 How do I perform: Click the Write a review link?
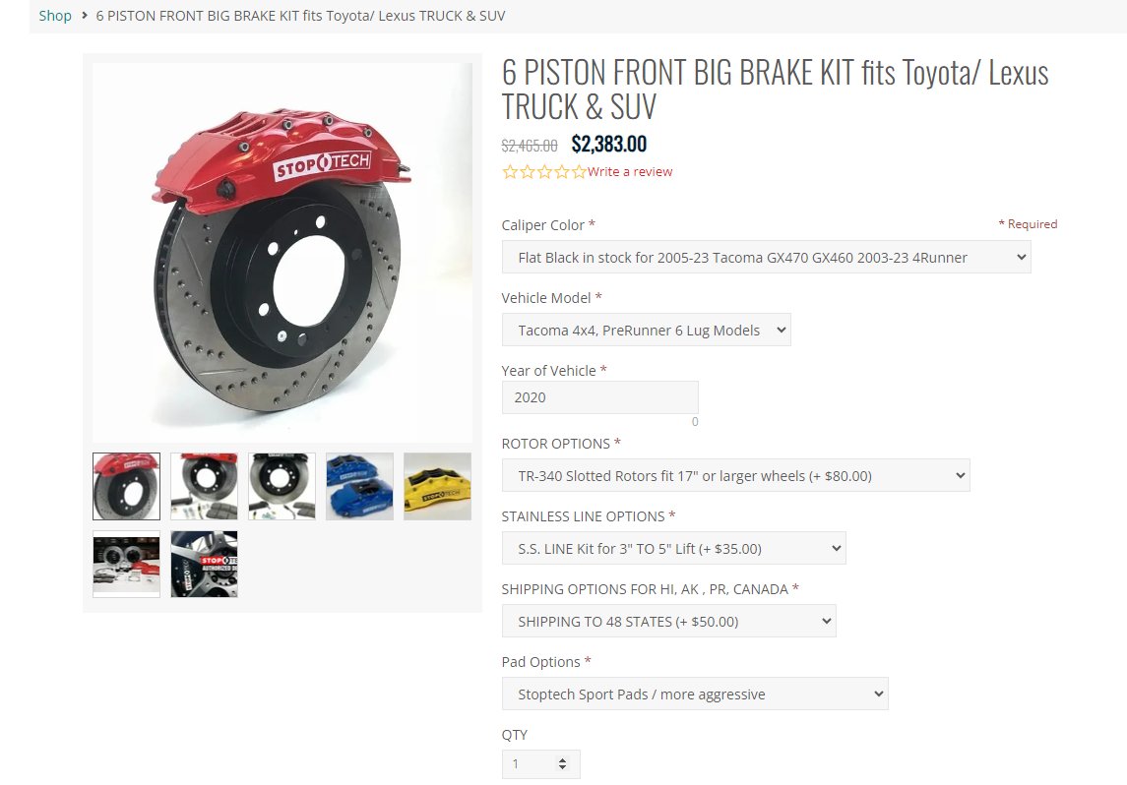point(630,171)
